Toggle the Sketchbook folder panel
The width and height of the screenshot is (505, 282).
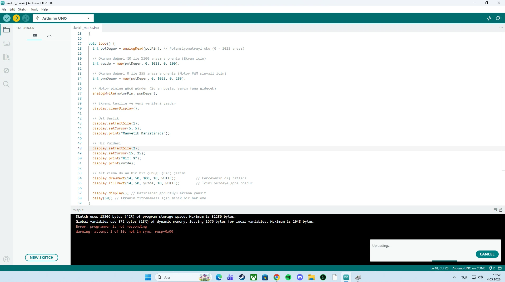click(6, 30)
